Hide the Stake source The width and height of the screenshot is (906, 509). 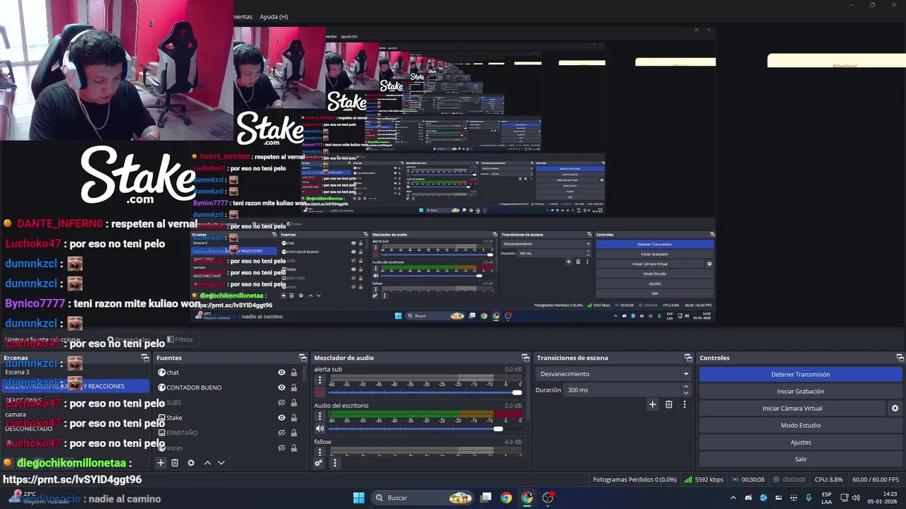click(x=282, y=418)
